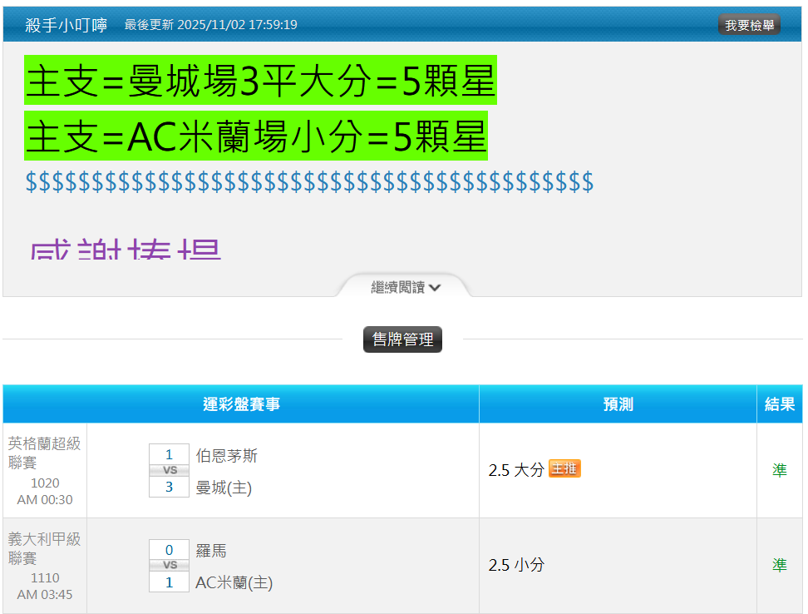Click the 準 result in the AC米蘭 row
Screen dimensions: 808x614
pyautogui.click(x=779, y=565)
